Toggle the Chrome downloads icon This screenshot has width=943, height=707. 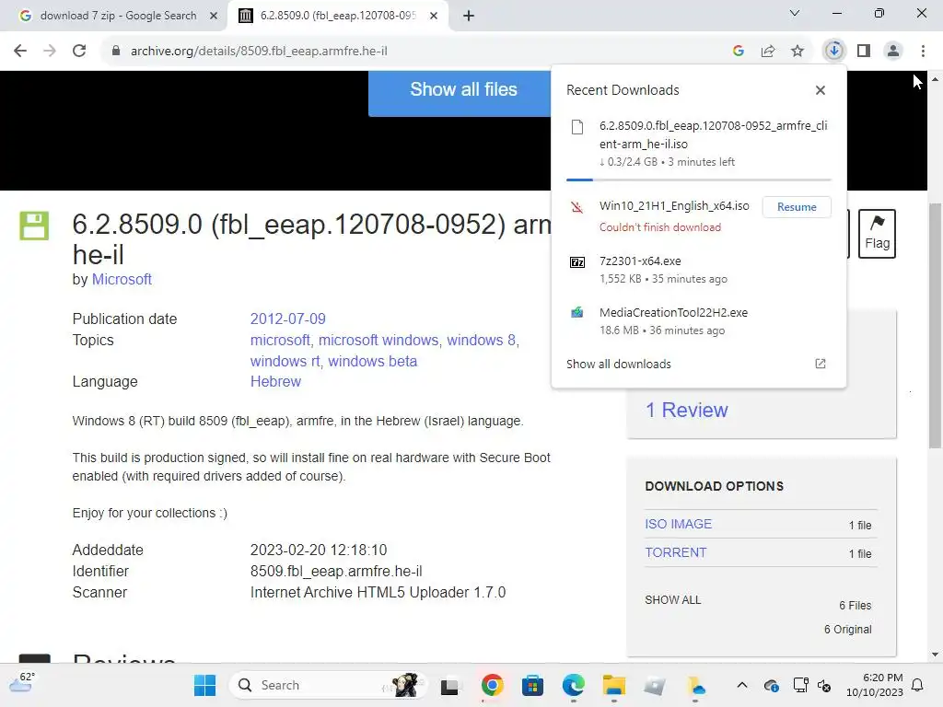click(834, 52)
